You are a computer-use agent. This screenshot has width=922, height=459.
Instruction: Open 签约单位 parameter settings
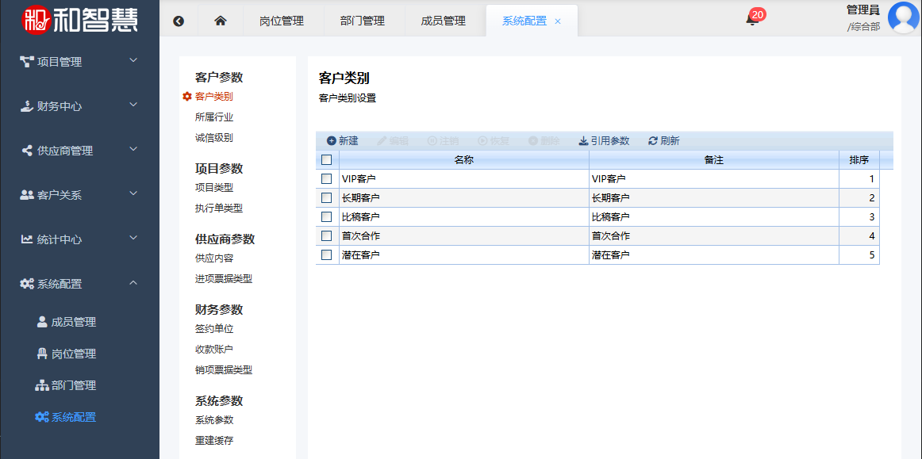(214, 329)
